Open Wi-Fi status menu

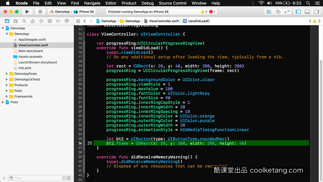[261, 3]
